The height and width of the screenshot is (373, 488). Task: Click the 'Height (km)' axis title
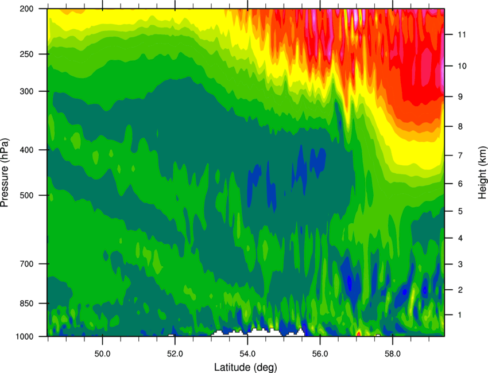point(482,173)
